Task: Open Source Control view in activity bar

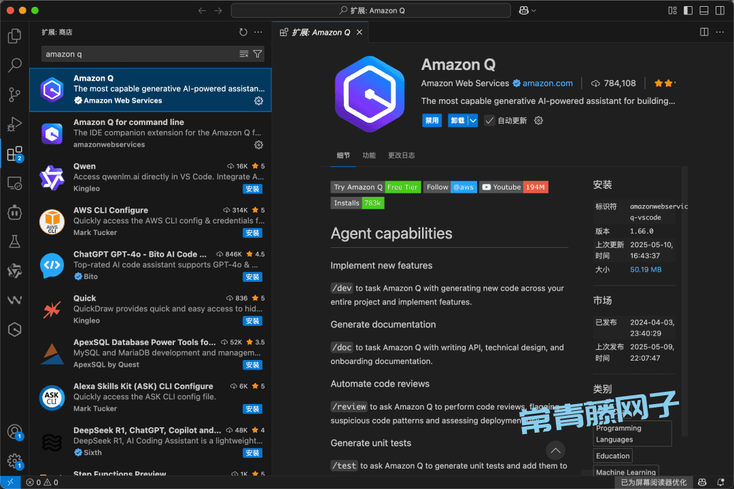Action: [x=14, y=95]
